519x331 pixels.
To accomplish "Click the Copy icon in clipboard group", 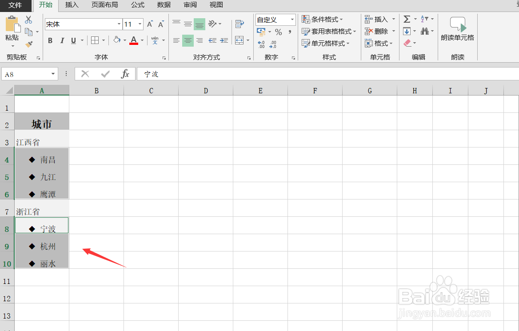I will click(29, 32).
